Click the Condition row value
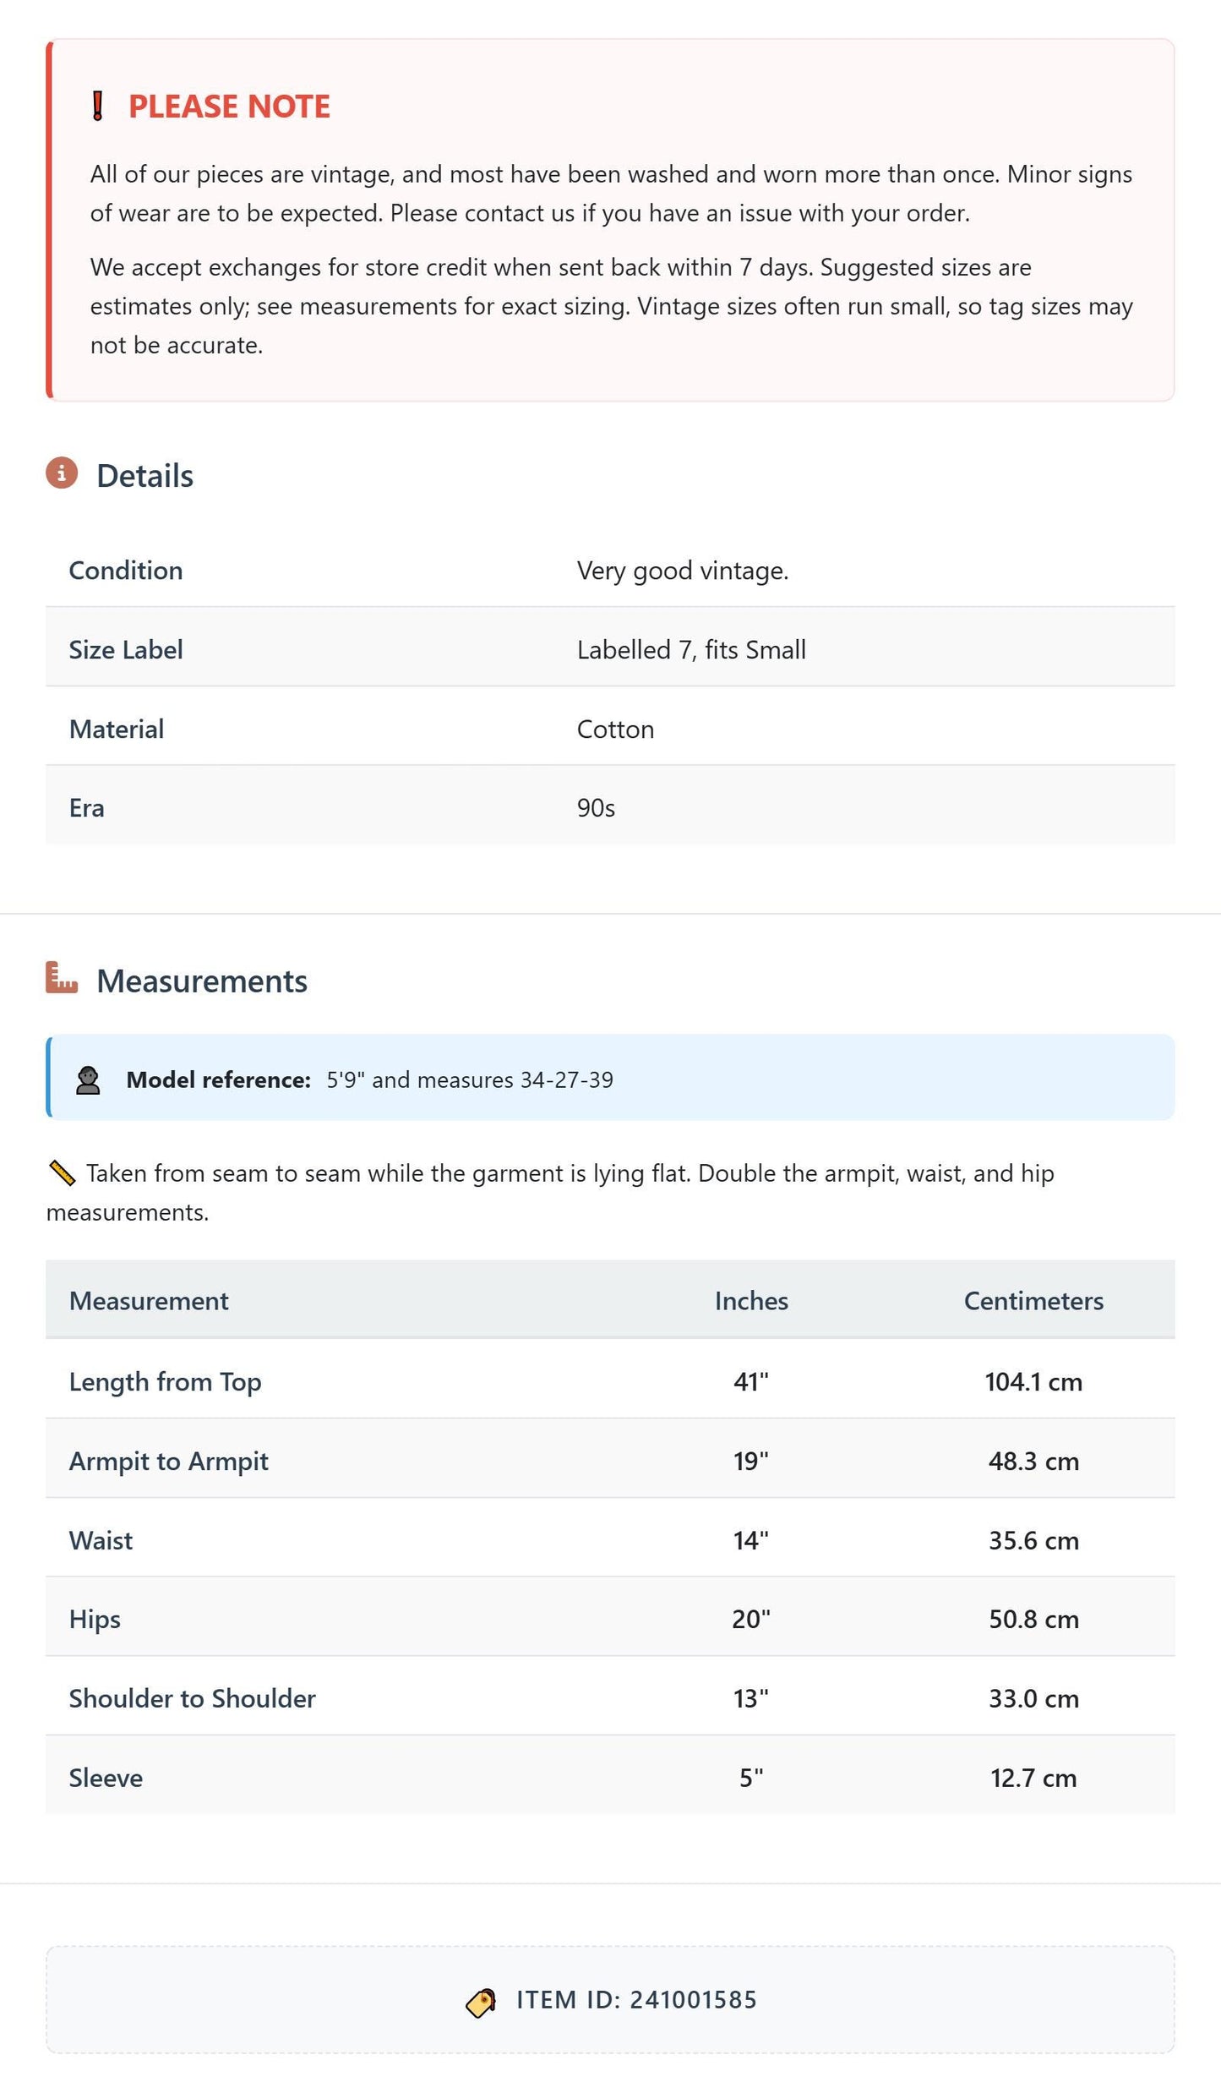The height and width of the screenshot is (2093, 1221). pyautogui.click(x=683, y=571)
